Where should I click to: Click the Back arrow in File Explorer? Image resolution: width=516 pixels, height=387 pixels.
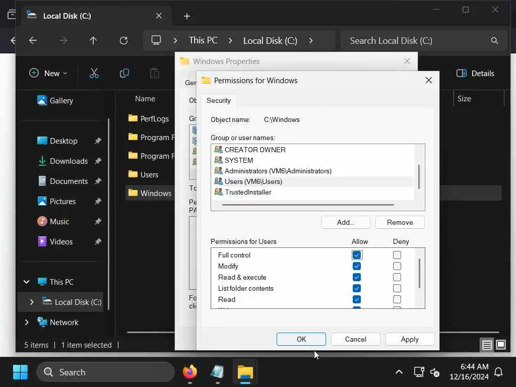[33, 40]
